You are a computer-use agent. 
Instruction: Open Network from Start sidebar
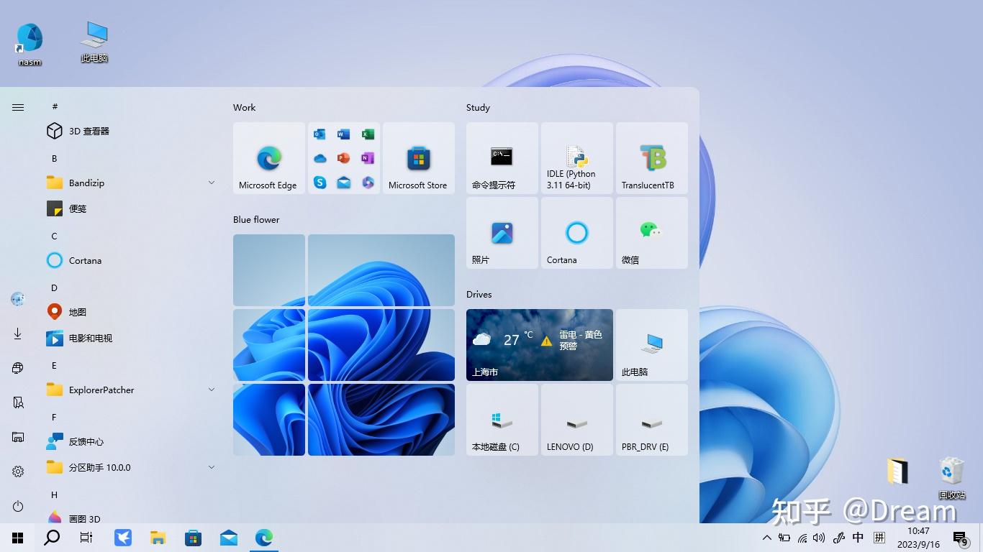(18, 368)
